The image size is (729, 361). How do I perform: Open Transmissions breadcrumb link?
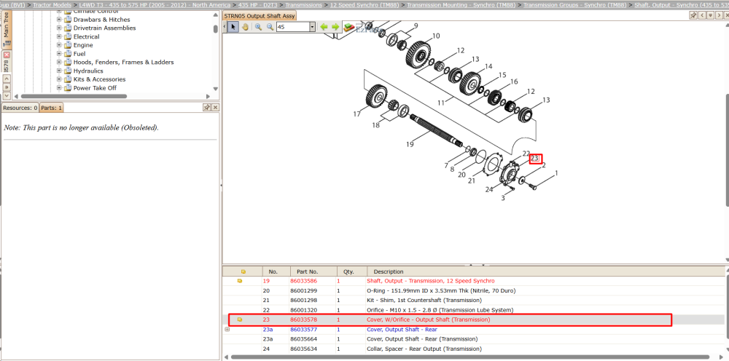303,4
